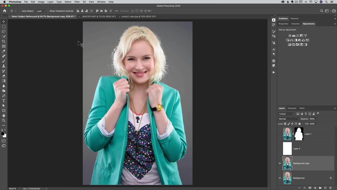This screenshot has height=190, width=337.
Task: Select Layer 1 mask thumbnail
Action: click(299, 134)
